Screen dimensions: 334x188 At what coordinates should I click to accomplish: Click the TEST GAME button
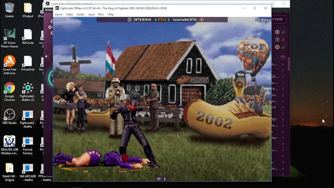[x=279, y=19]
